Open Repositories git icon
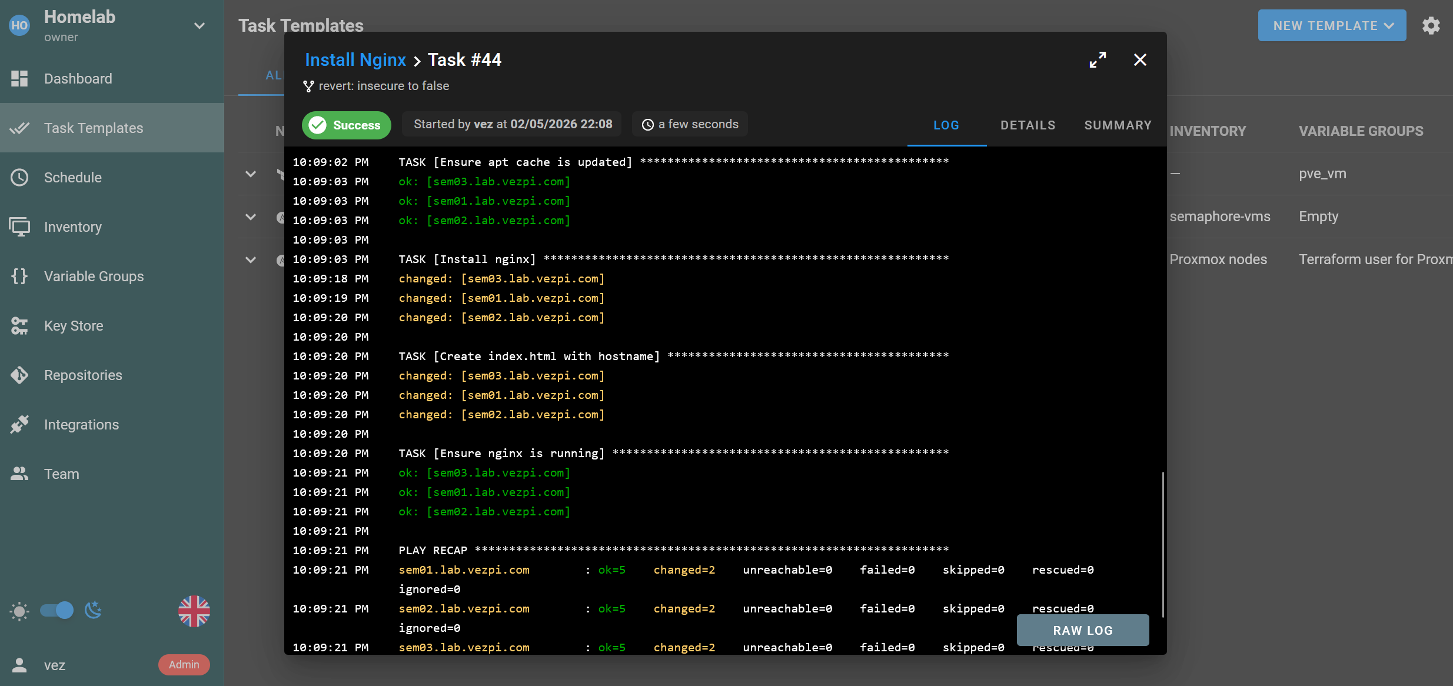The image size is (1453, 686). click(19, 375)
